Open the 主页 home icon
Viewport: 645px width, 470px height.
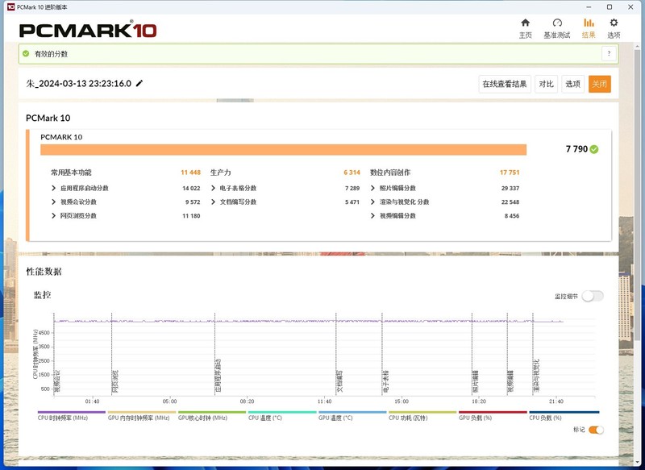[x=525, y=23]
